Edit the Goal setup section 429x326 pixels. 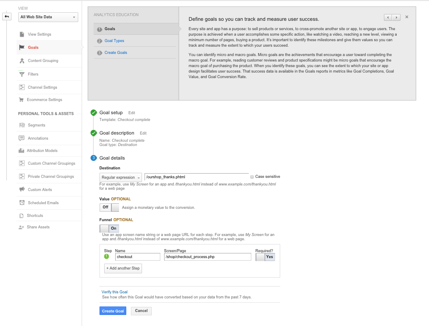tap(132, 113)
